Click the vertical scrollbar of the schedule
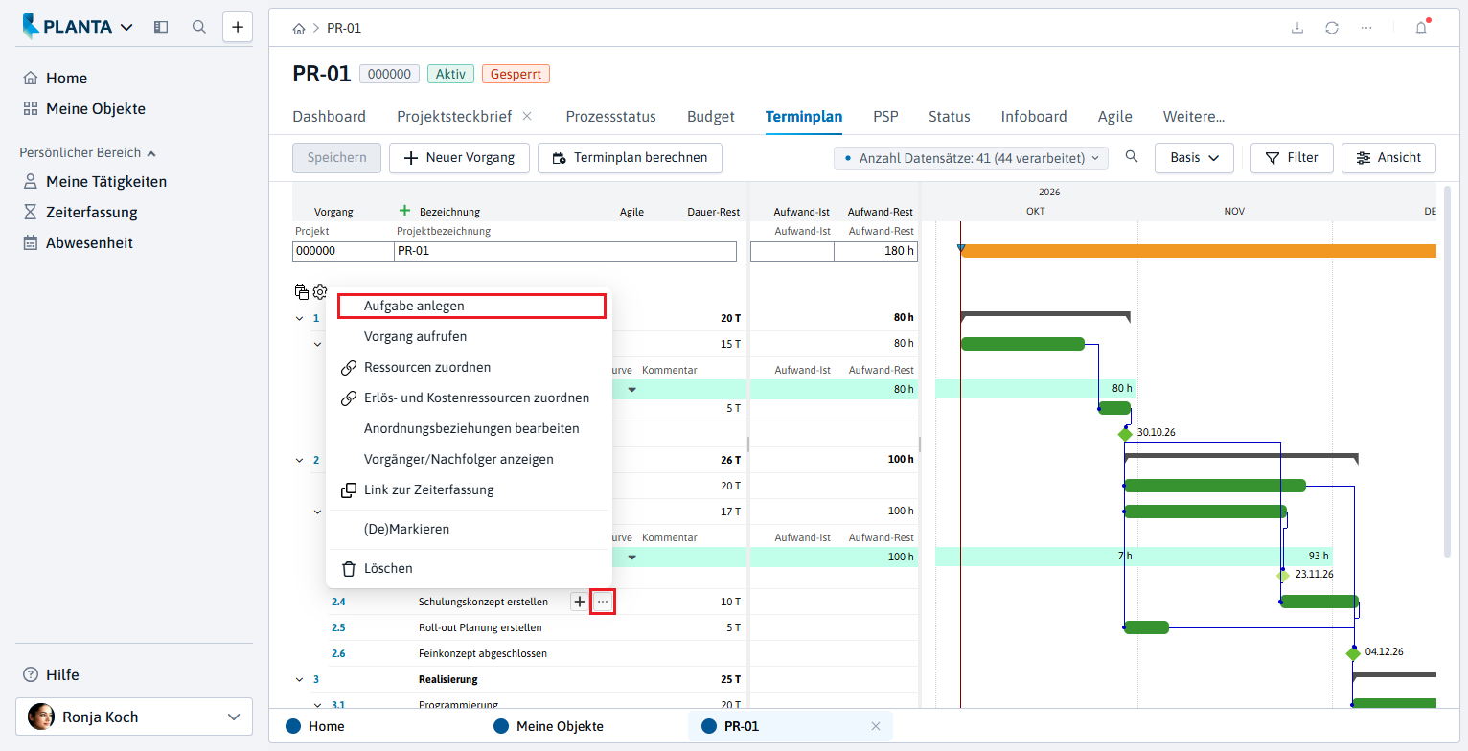Viewport: 1468px width, 751px height. pos(1447,374)
